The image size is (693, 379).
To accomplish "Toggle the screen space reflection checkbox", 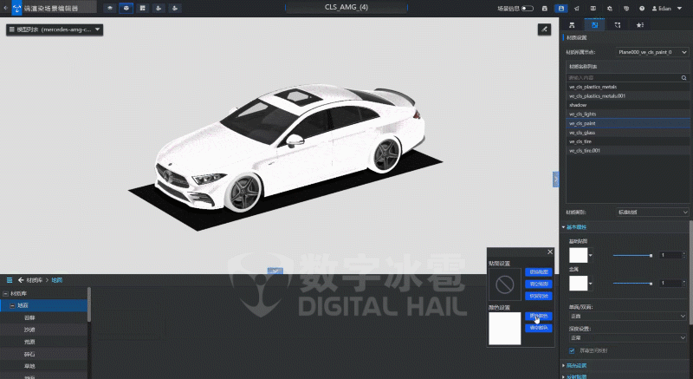I will tap(572, 350).
